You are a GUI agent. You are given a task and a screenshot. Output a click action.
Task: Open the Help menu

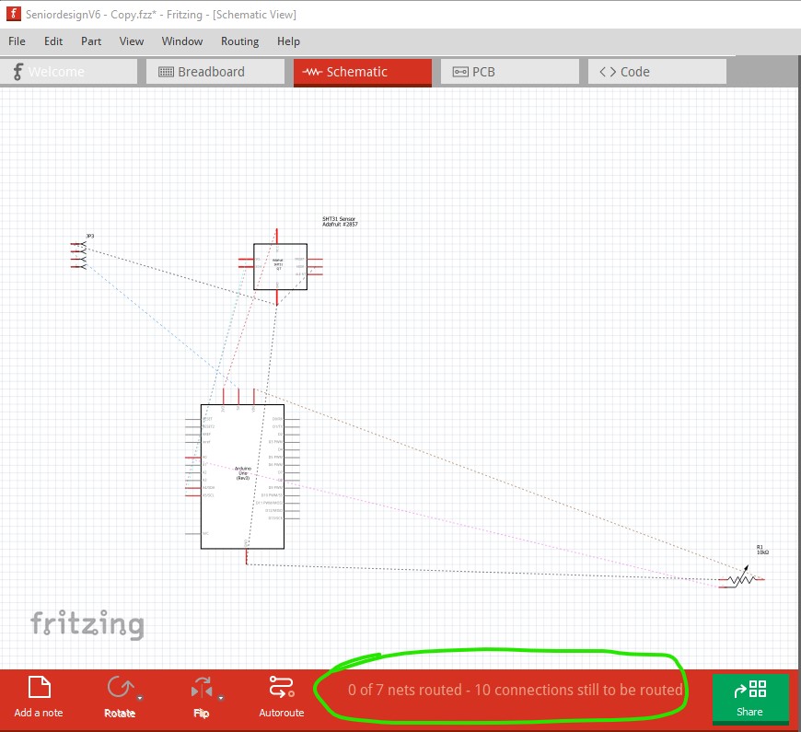click(288, 41)
